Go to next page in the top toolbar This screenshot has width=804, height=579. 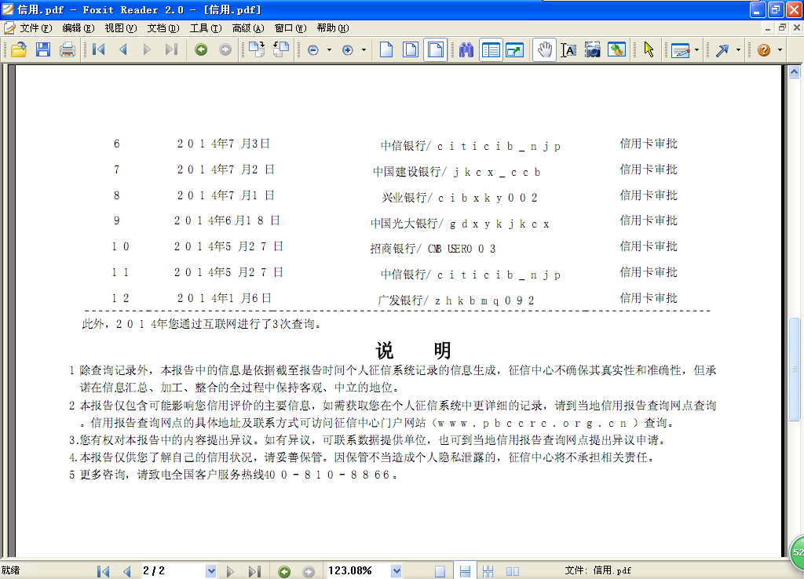(147, 49)
